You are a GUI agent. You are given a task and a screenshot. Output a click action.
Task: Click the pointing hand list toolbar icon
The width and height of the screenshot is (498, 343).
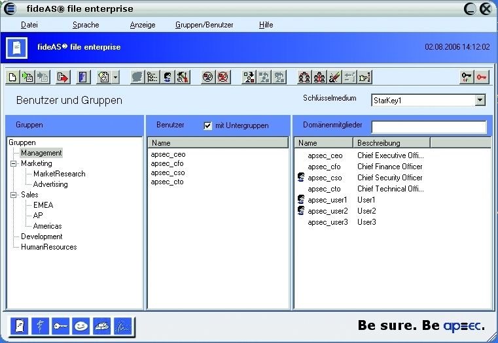click(365, 77)
